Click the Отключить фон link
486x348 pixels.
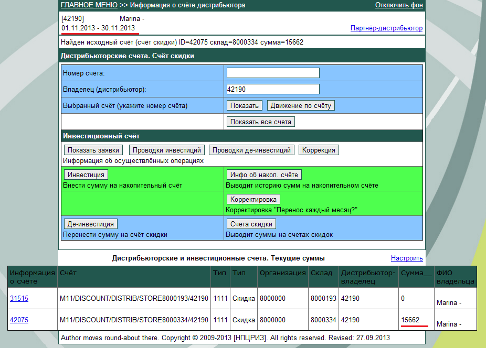tap(399, 5)
